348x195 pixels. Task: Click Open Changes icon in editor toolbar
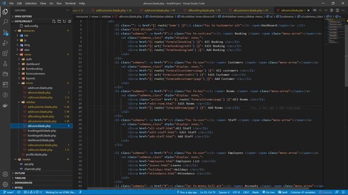pyautogui.click(x=315, y=10)
